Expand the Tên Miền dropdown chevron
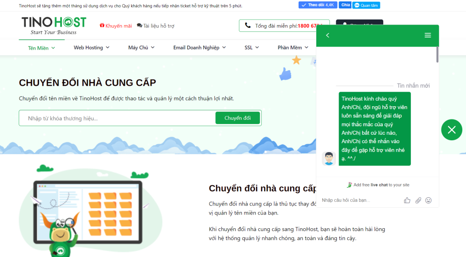 (x=53, y=48)
